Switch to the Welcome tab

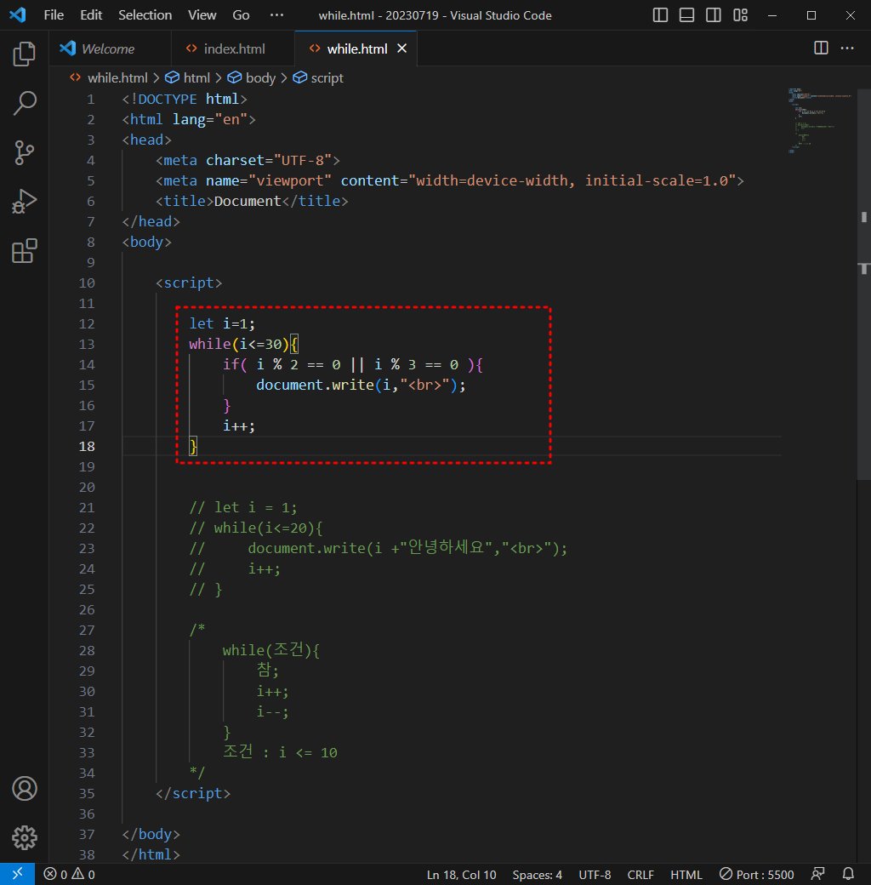click(108, 49)
